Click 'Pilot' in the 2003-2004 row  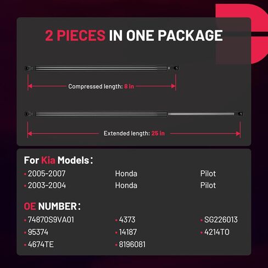[x=208, y=186]
